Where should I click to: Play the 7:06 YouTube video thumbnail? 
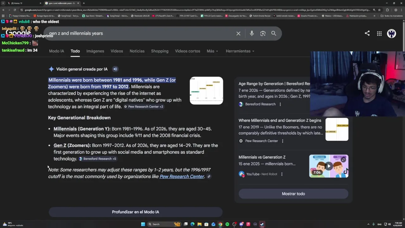(x=329, y=166)
